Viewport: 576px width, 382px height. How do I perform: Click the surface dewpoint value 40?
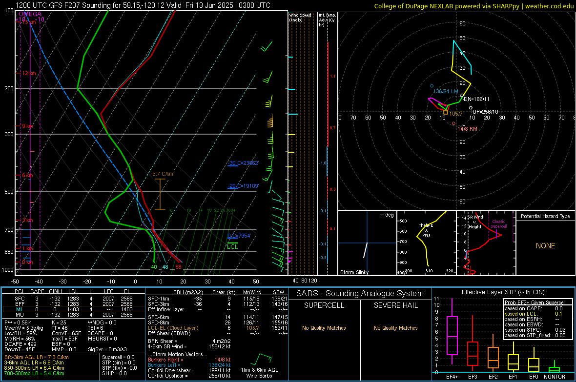click(154, 267)
